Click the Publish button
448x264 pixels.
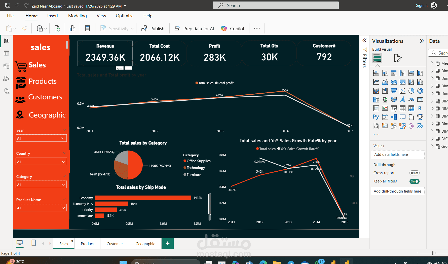click(x=153, y=28)
